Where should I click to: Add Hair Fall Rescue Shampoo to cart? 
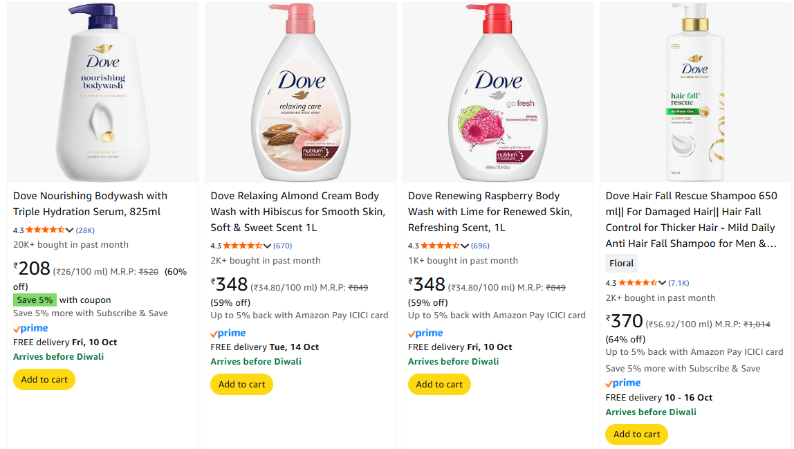[636, 434]
